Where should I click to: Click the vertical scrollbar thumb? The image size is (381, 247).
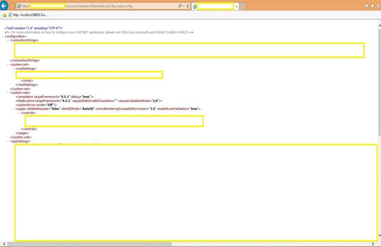[379, 83]
